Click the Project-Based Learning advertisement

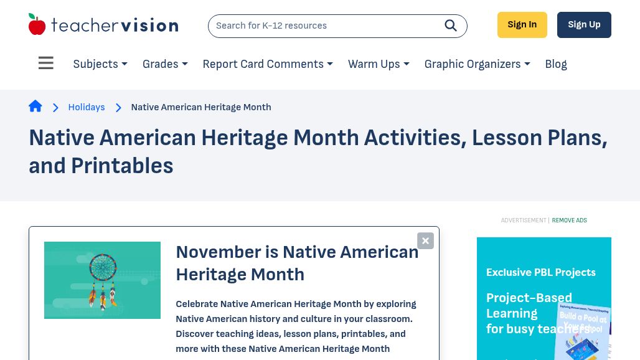point(544,299)
